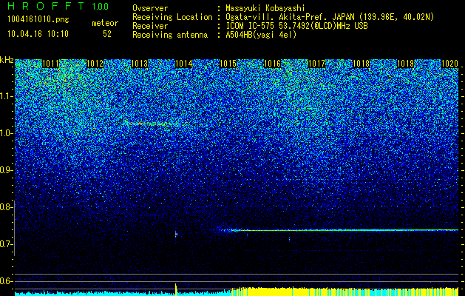Click the 0.6 kHz axis label
The height and width of the screenshot is (296, 465).
(6, 281)
